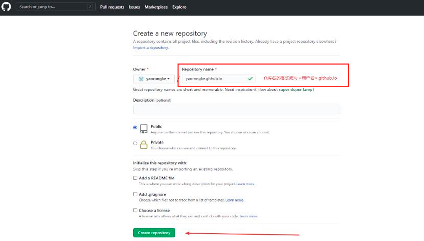
Task: Click the Create a new repository heading
Action: (x=170, y=33)
